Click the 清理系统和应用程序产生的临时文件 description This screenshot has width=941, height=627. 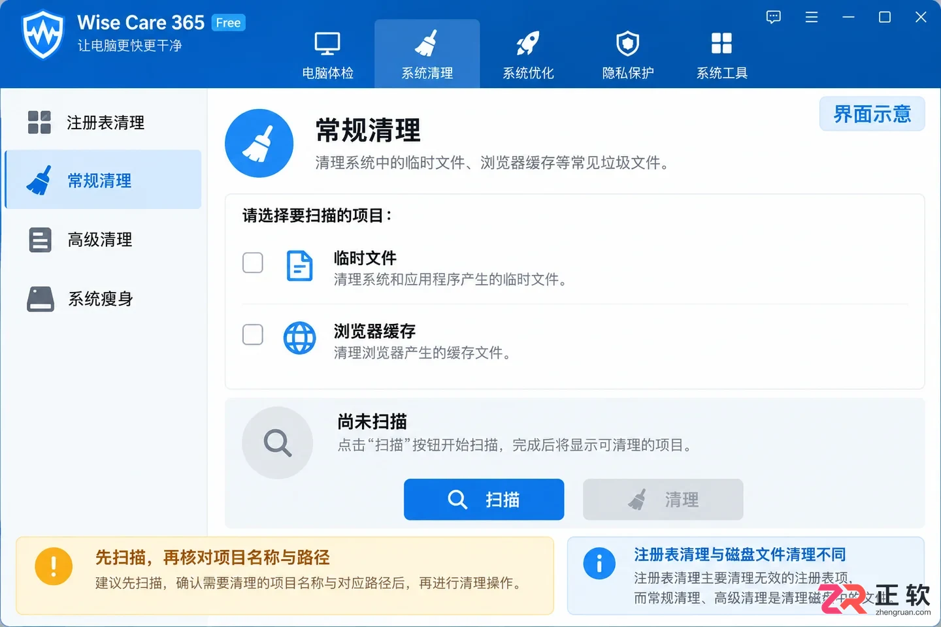coord(451,280)
